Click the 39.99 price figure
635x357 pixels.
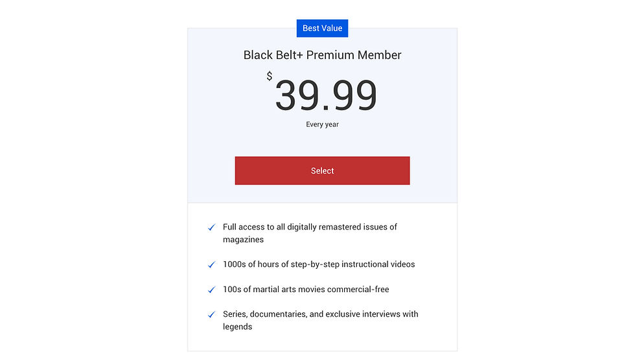click(x=326, y=96)
